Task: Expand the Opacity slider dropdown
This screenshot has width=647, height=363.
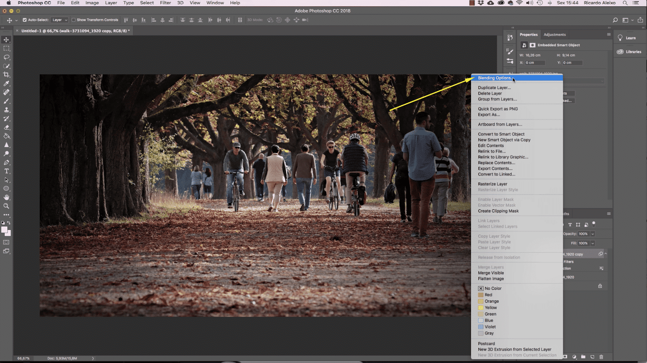Action: click(x=592, y=234)
